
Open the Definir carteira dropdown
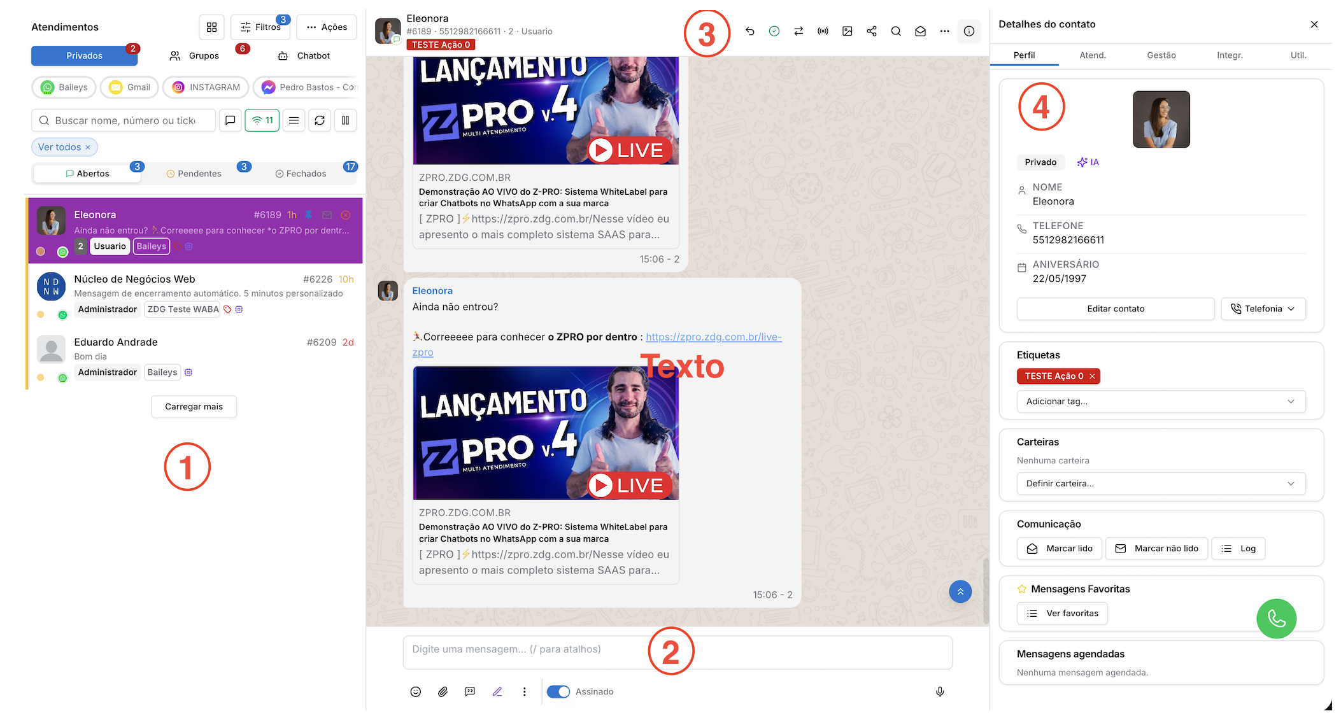pyautogui.click(x=1161, y=484)
